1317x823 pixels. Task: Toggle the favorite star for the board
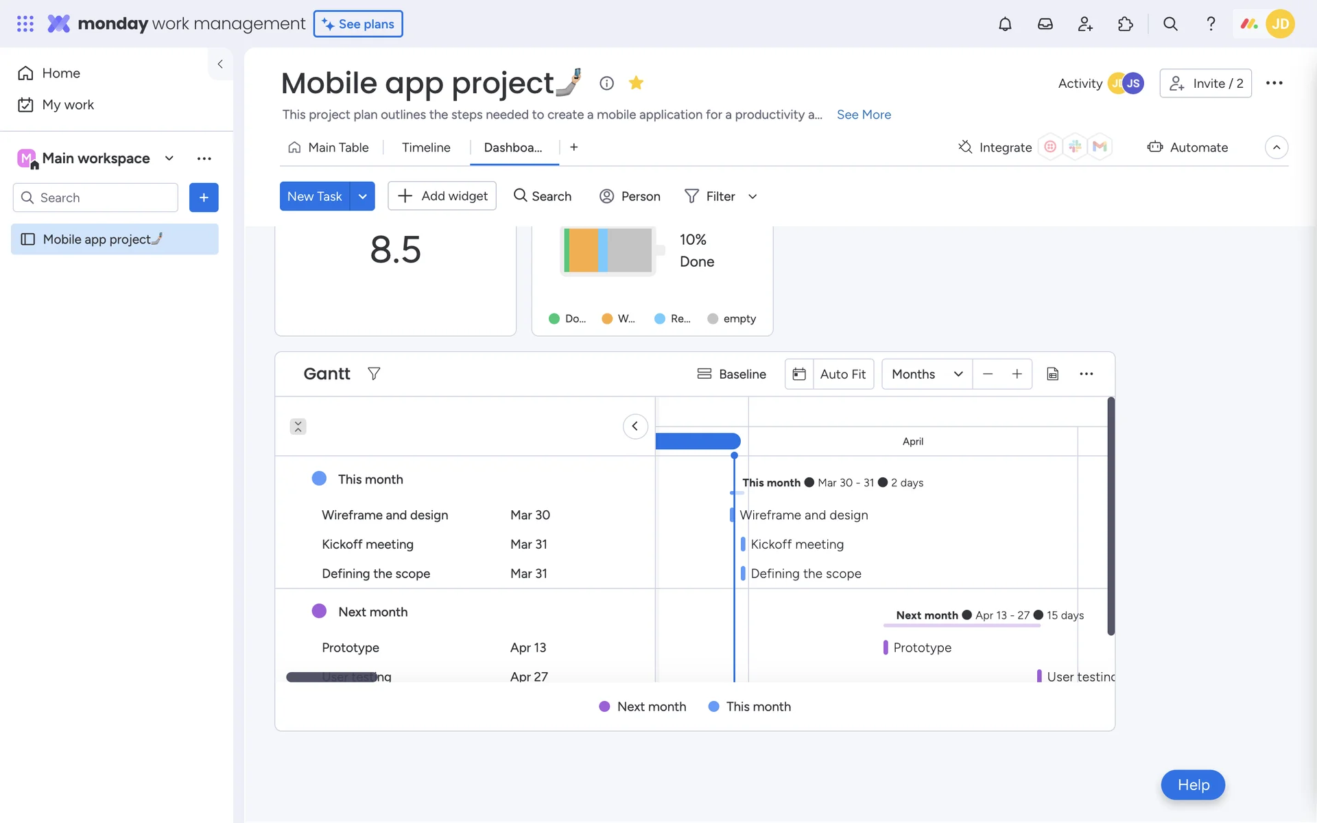pyautogui.click(x=636, y=83)
